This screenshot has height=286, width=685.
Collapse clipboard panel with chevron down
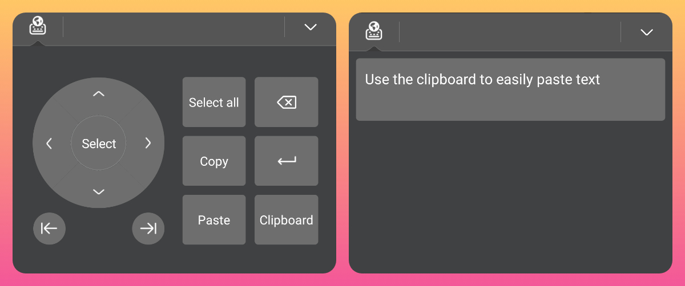(x=647, y=32)
